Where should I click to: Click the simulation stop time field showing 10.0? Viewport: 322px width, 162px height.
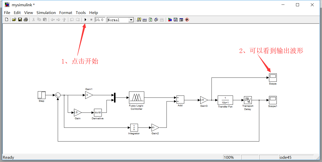(100, 20)
